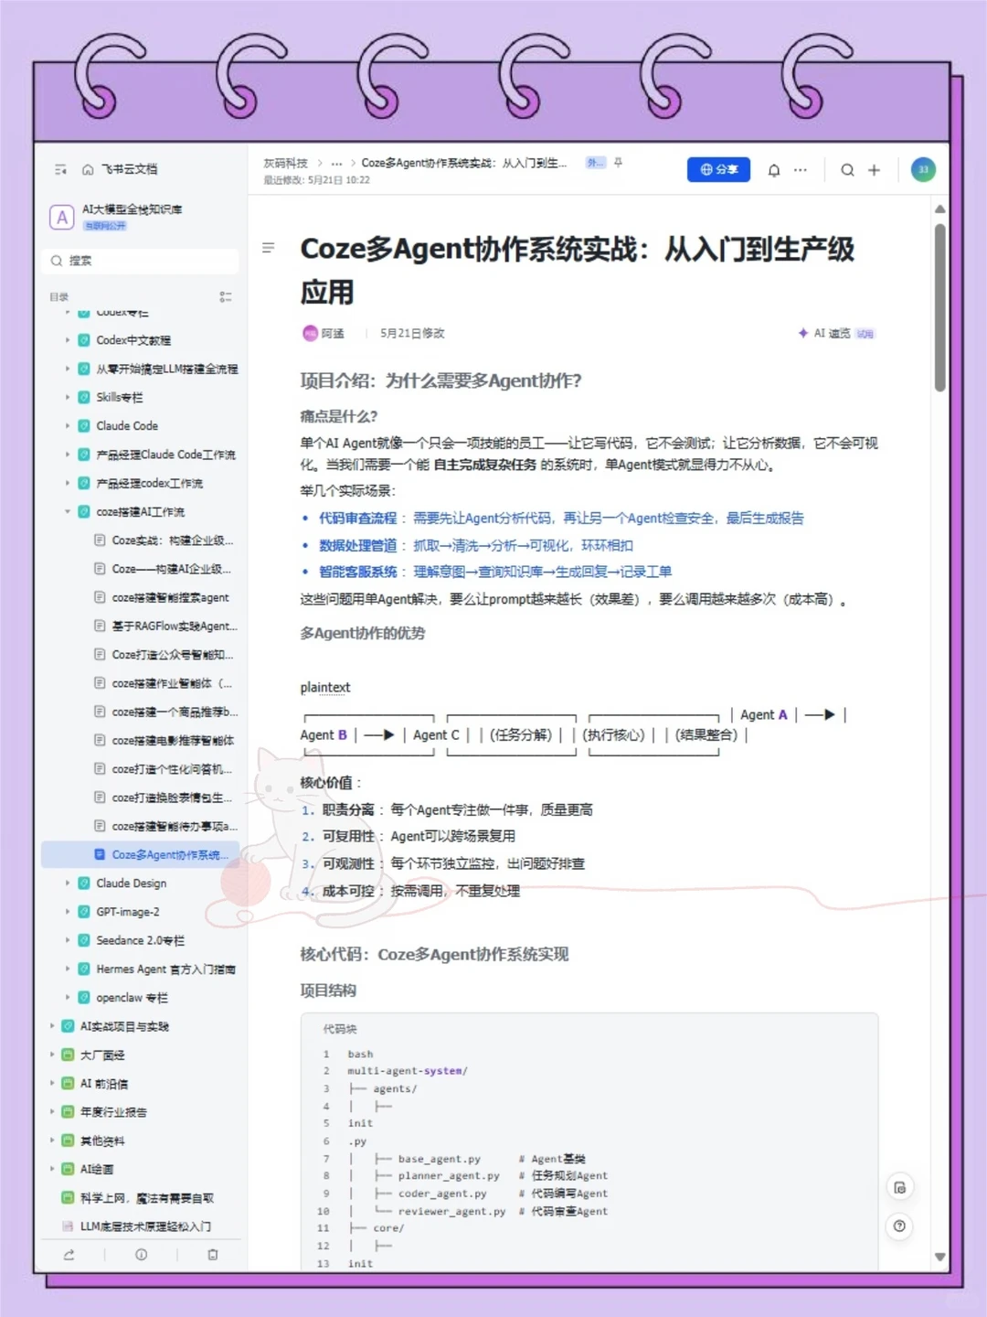Click the plus icon to create new
Image resolution: width=987 pixels, height=1317 pixels.
click(874, 170)
